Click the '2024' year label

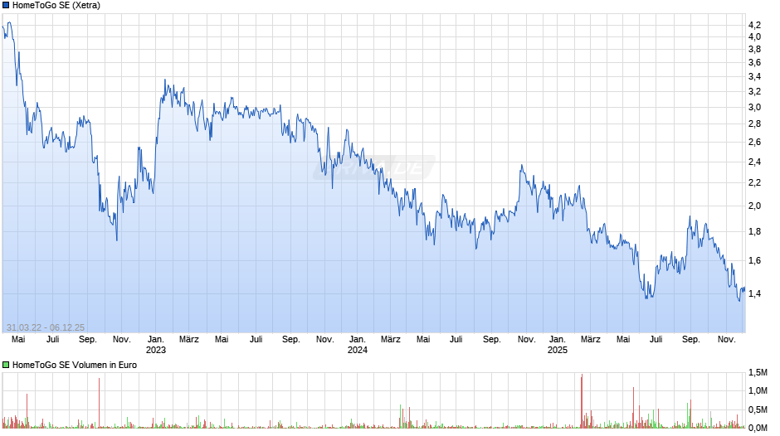[x=357, y=350]
